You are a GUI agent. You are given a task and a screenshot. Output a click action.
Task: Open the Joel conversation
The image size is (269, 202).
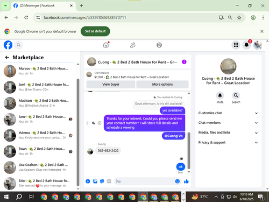39,87
